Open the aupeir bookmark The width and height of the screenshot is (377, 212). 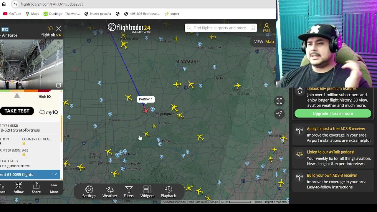172,14
